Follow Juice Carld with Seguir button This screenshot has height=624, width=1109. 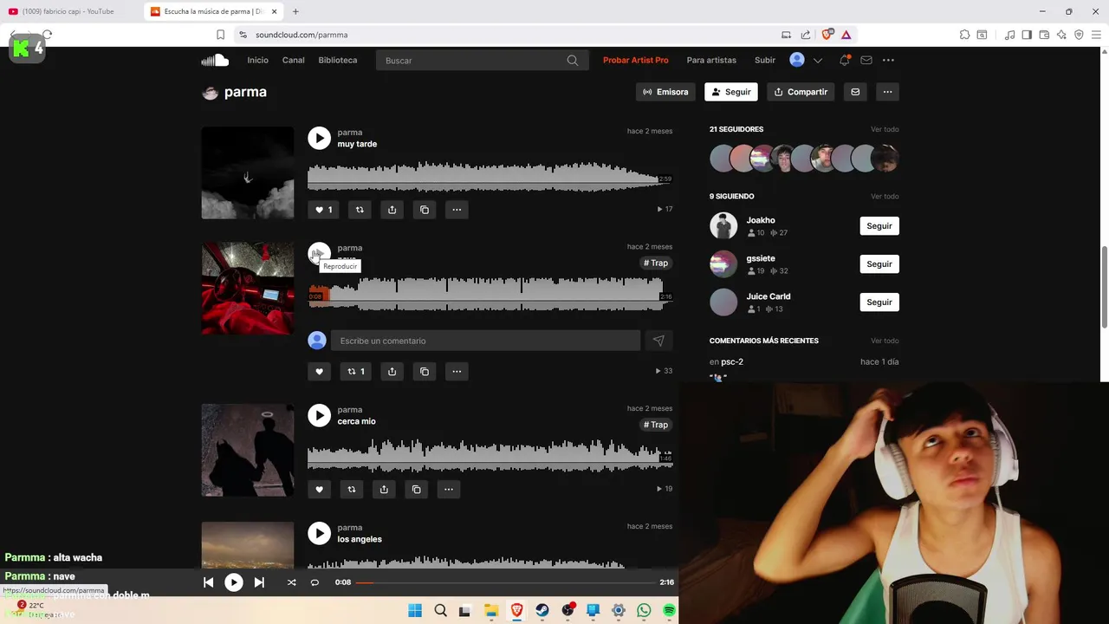click(879, 302)
